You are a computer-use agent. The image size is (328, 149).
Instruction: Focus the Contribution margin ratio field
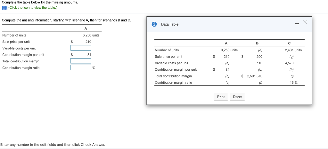tap(81, 67)
